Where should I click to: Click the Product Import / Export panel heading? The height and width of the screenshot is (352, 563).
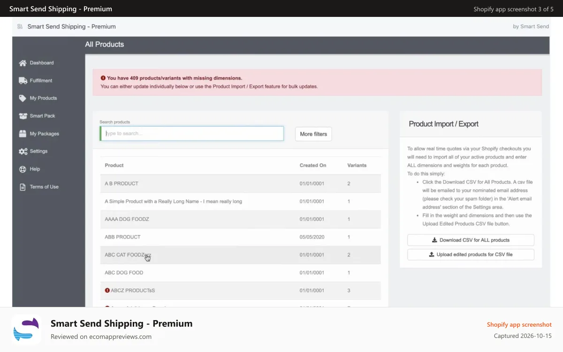443,124
